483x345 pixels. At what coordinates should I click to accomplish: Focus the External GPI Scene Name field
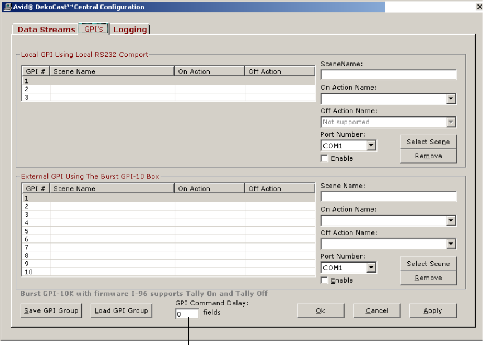pyautogui.click(x=388, y=197)
